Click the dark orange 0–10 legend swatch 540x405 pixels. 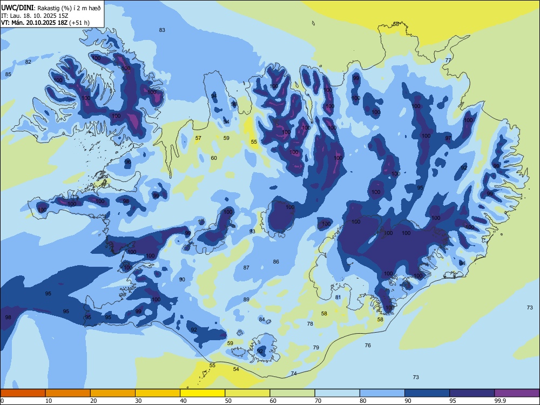point(23,393)
